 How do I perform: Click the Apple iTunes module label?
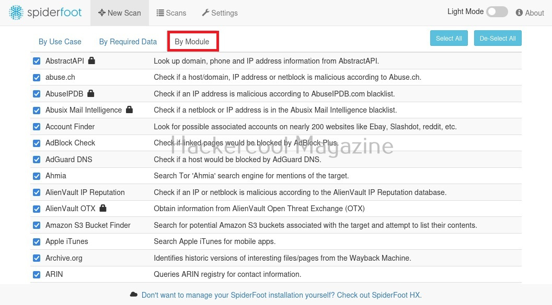(x=66, y=241)
